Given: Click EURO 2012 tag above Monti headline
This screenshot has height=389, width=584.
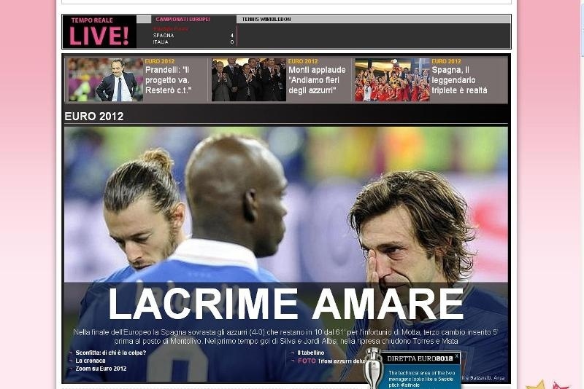Looking at the screenshot, I should [303, 61].
